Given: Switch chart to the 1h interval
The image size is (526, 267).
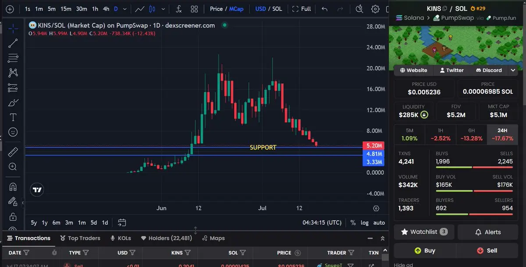Looking at the screenshot, I should click(x=95, y=9).
